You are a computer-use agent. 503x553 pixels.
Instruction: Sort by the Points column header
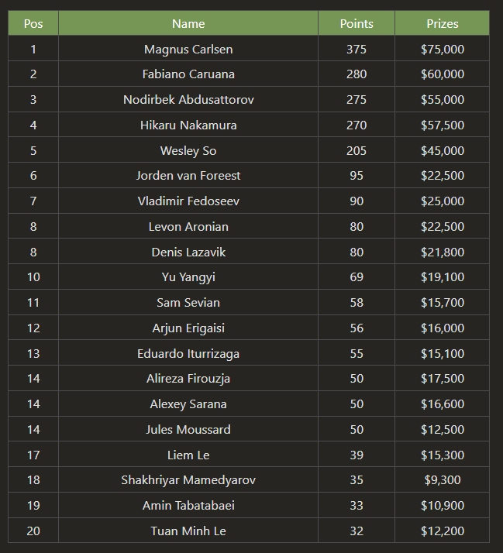[x=357, y=24]
